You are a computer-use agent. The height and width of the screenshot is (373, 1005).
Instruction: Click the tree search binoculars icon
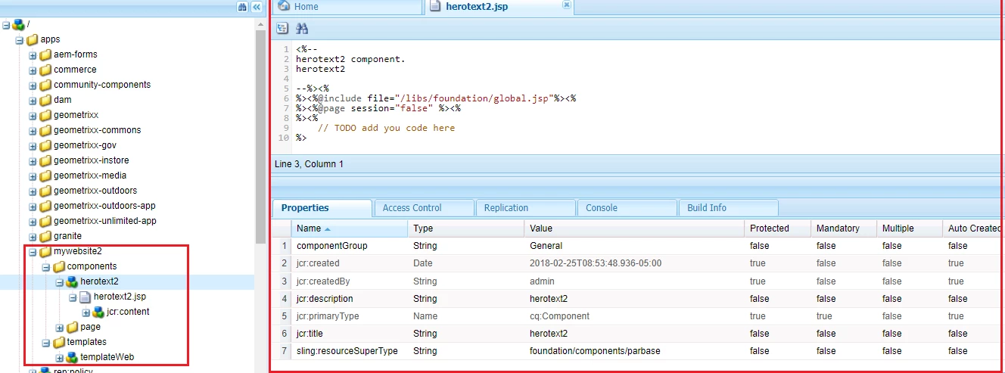242,6
